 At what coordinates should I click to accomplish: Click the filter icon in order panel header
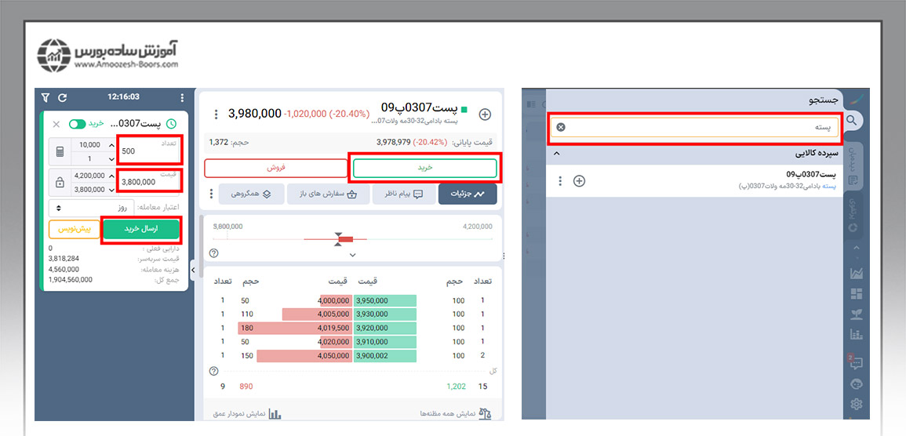click(x=45, y=97)
